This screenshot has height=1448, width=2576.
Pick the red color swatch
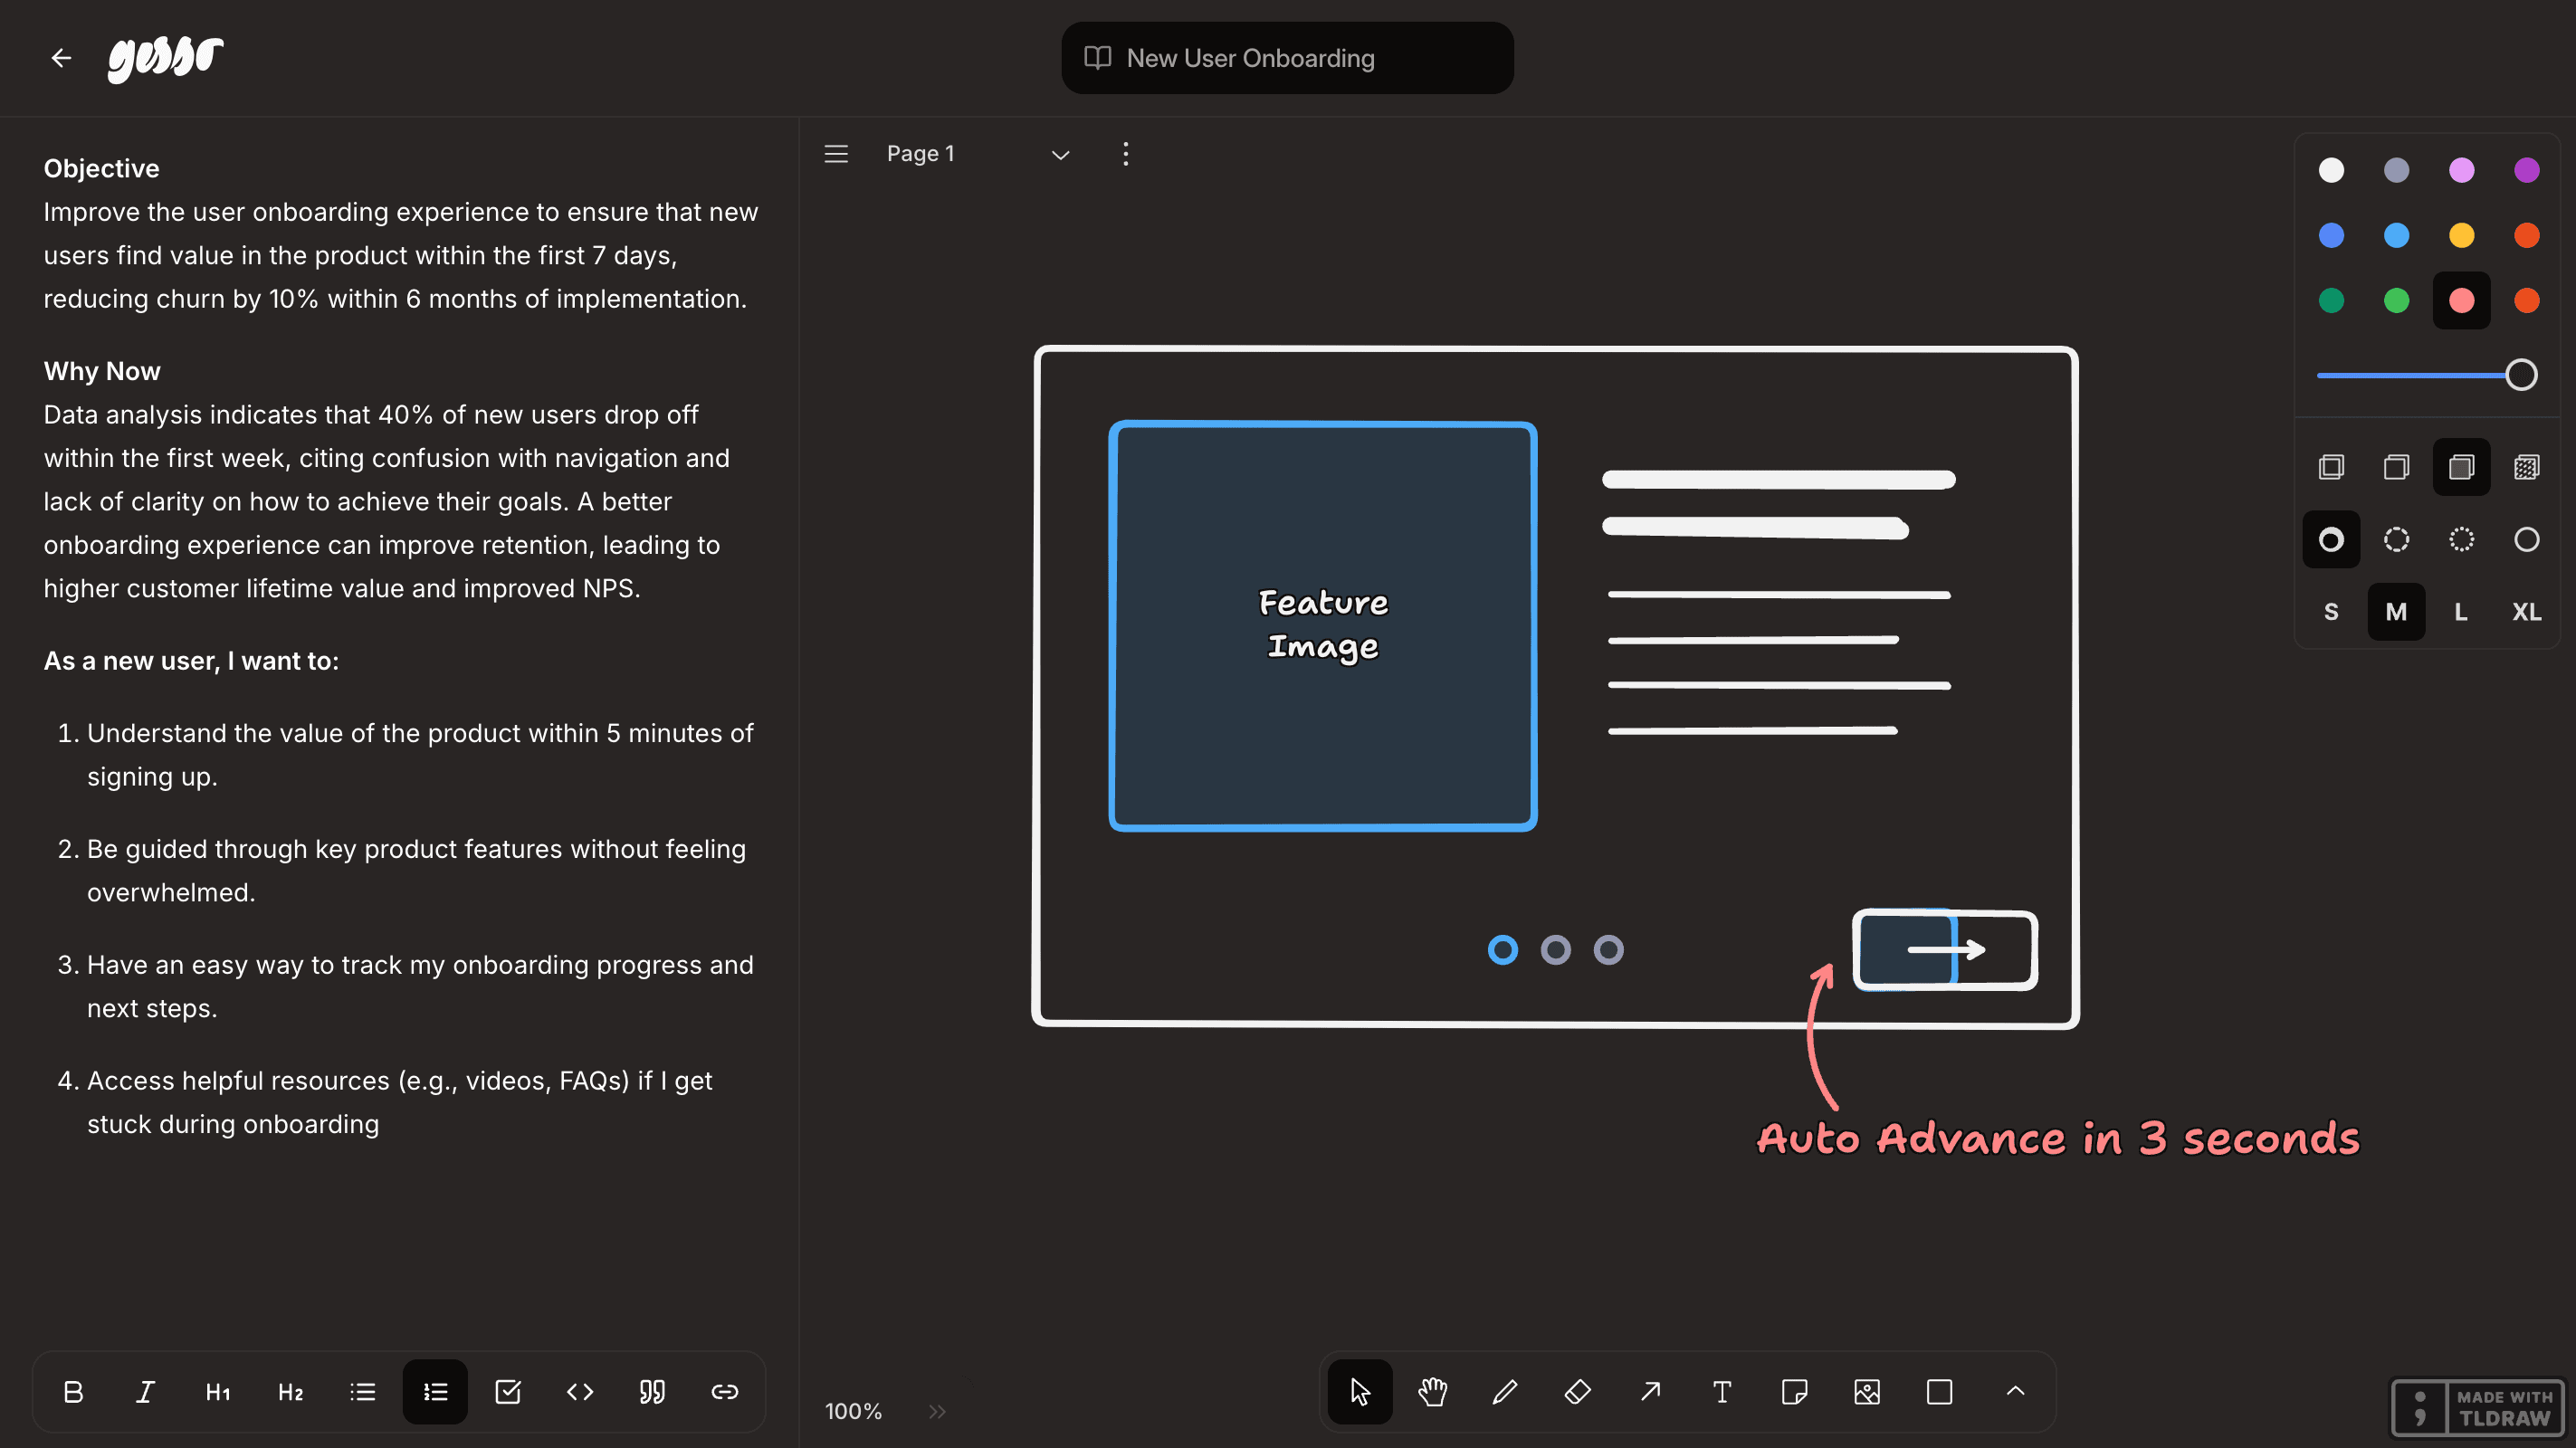point(2526,300)
